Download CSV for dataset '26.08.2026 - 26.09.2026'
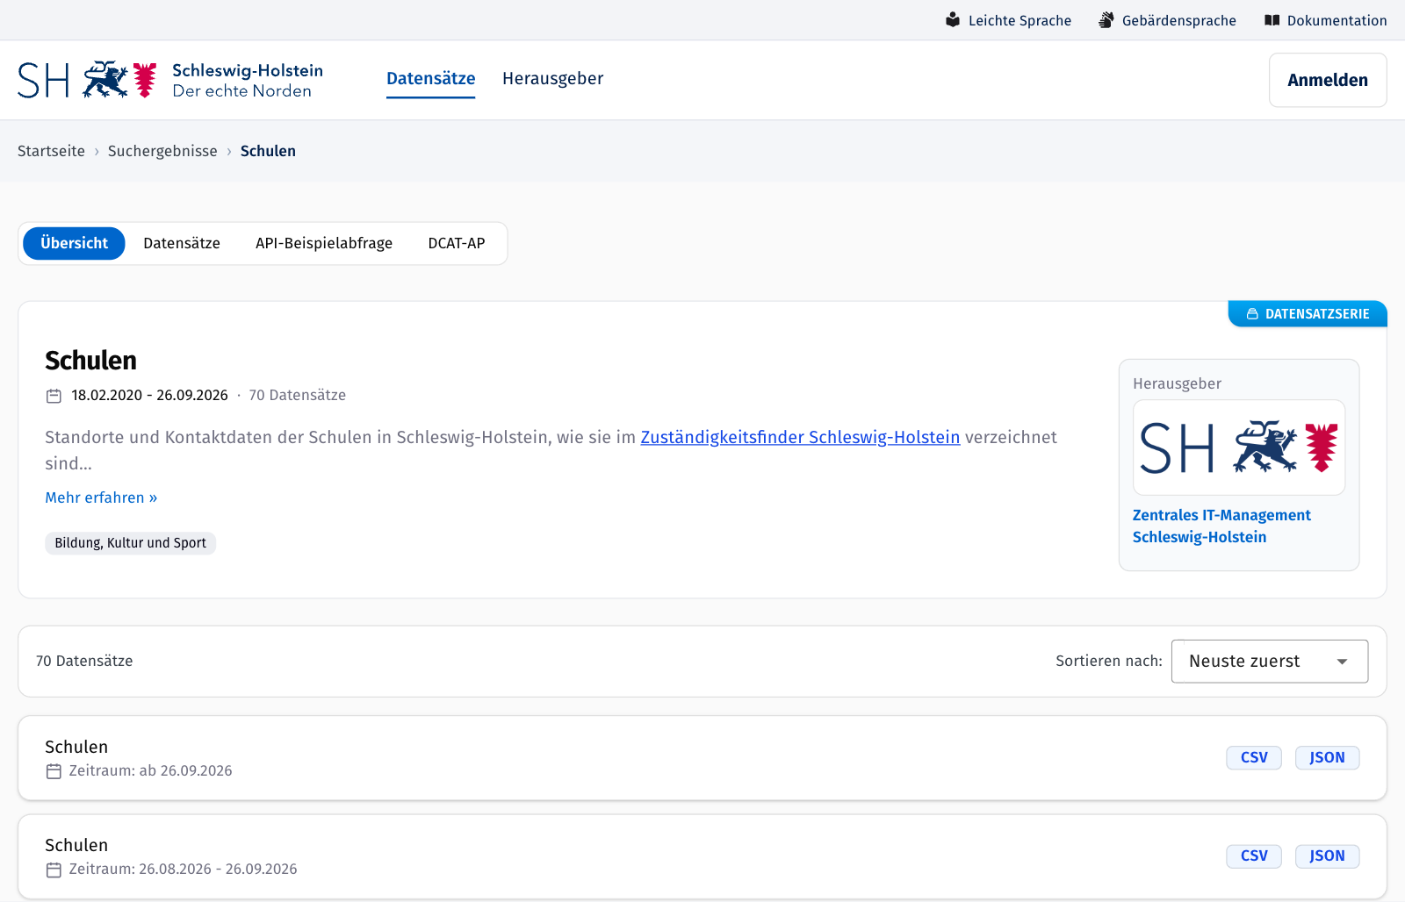Screen dimensions: 1405x902 (x=1254, y=855)
